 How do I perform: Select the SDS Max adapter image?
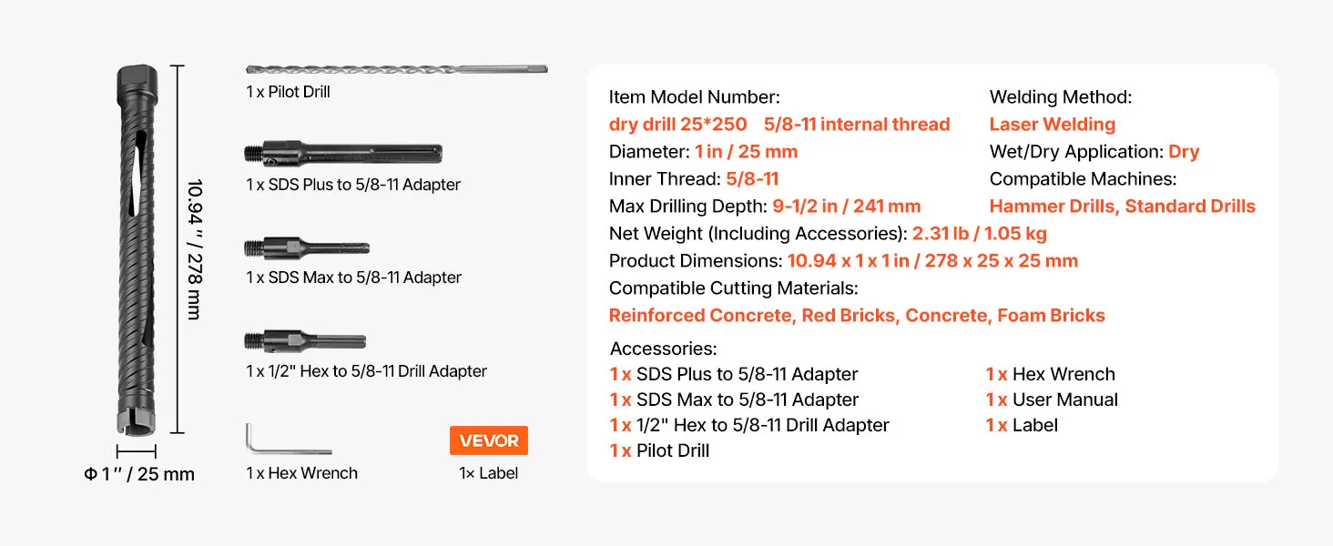[307, 248]
